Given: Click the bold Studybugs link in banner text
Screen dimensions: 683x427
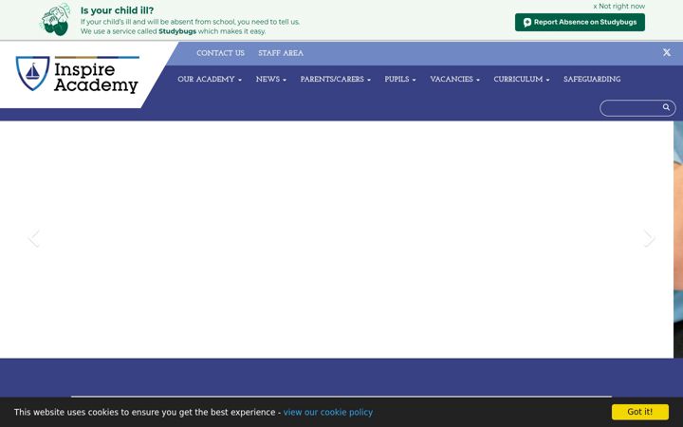Looking at the screenshot, I should [x=177, y=31].
